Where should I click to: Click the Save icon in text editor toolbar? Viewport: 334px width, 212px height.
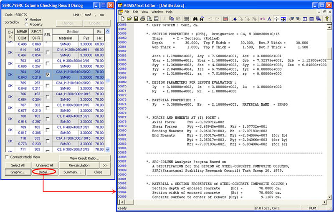pos(137,19)
